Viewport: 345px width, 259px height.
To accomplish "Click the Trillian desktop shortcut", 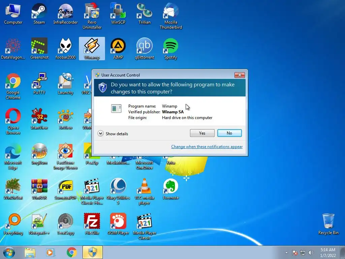I will point(144,14).
